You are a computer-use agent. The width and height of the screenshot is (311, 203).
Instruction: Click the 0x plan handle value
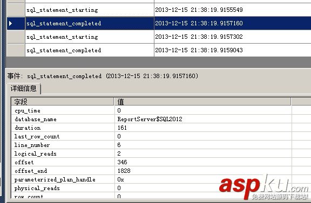click(120, 179)
